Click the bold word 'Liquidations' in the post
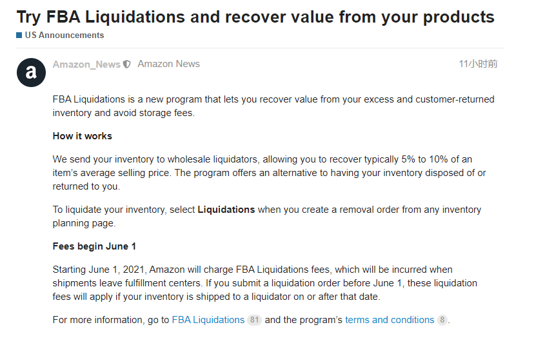Screen dimensions: 534x345 pos(226,210)
